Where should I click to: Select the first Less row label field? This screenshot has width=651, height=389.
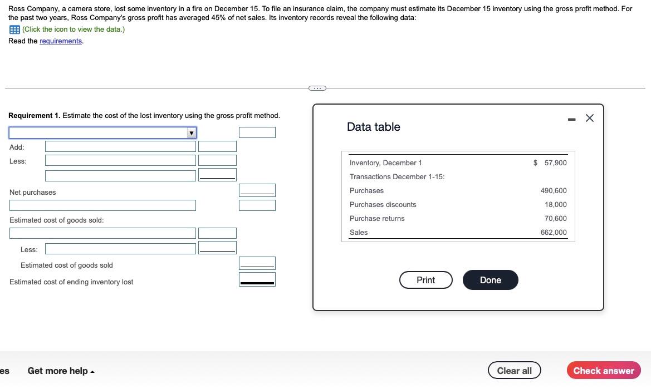point(120,160)
